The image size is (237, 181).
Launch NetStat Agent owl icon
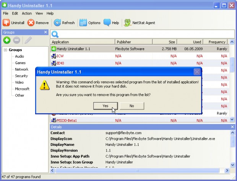[127, 23]
